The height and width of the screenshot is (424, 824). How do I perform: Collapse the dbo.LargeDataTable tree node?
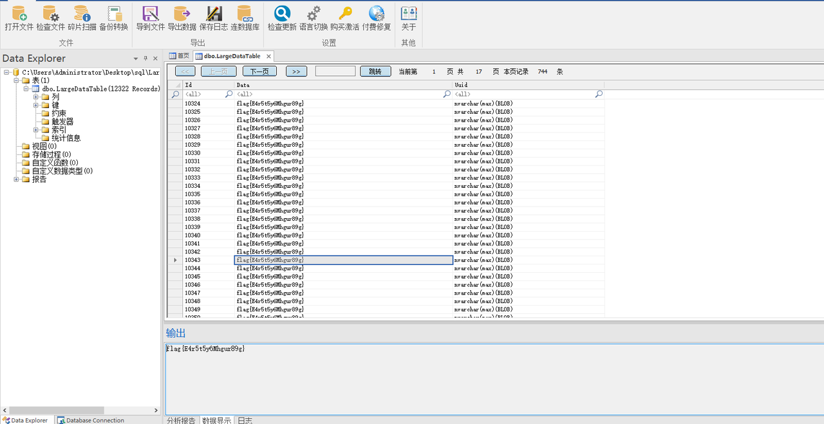(26, 89)
